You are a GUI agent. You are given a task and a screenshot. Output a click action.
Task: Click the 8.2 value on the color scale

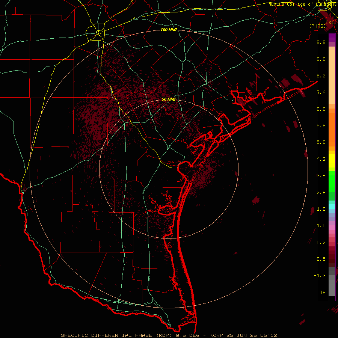321,75
